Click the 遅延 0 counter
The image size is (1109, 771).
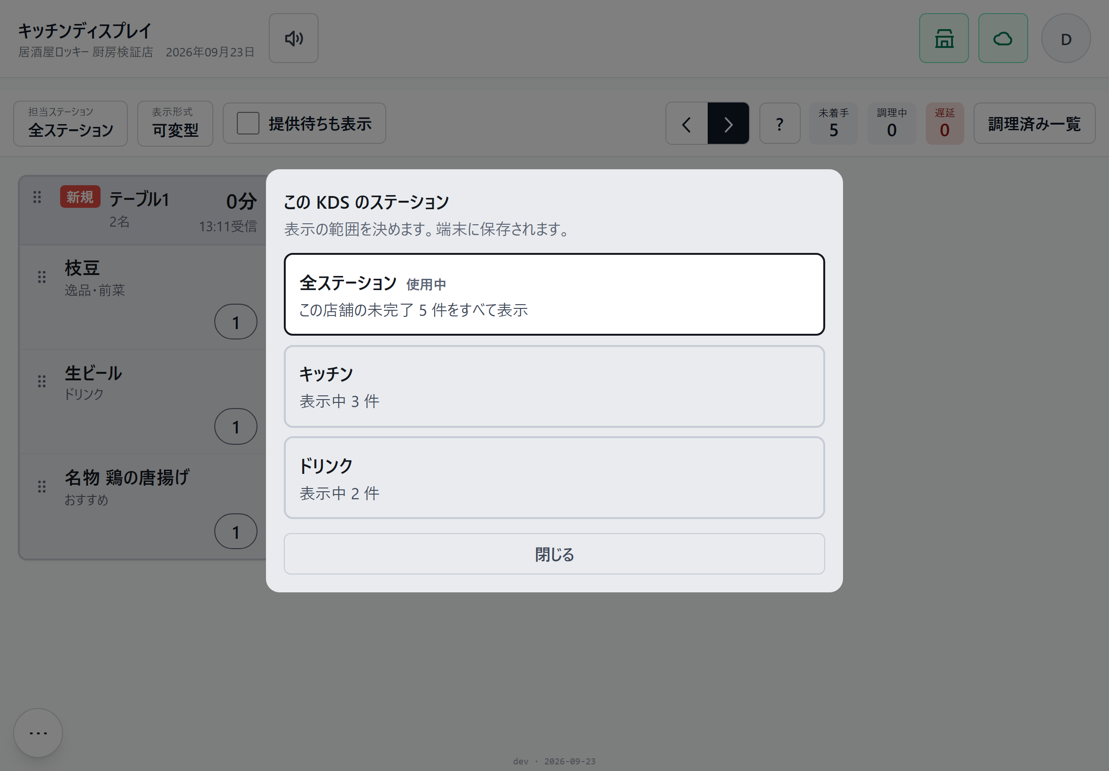click(x=945, y=124)
